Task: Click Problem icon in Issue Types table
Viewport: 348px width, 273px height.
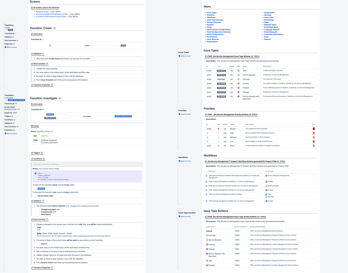Action: [239, 88]
